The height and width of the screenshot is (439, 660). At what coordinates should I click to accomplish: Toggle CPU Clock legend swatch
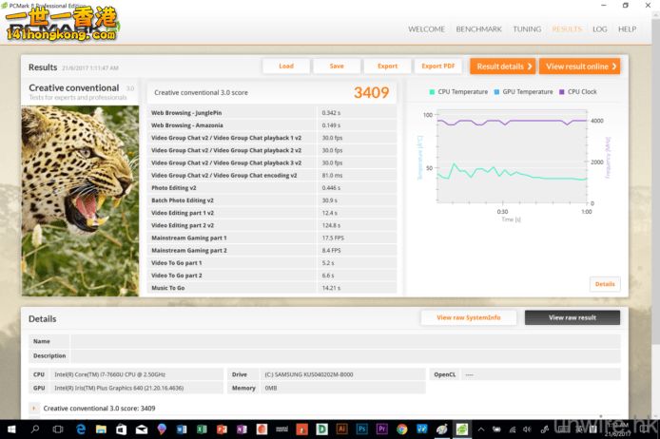[x=561, y=92]
